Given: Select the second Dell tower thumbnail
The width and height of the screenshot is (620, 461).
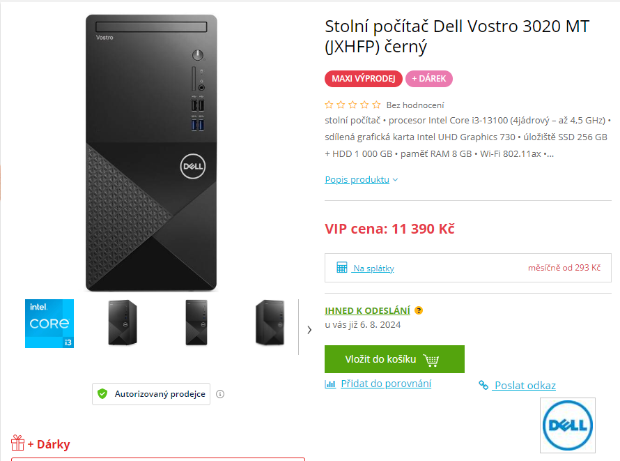Looking at the screenshot, I should (196, 323).
